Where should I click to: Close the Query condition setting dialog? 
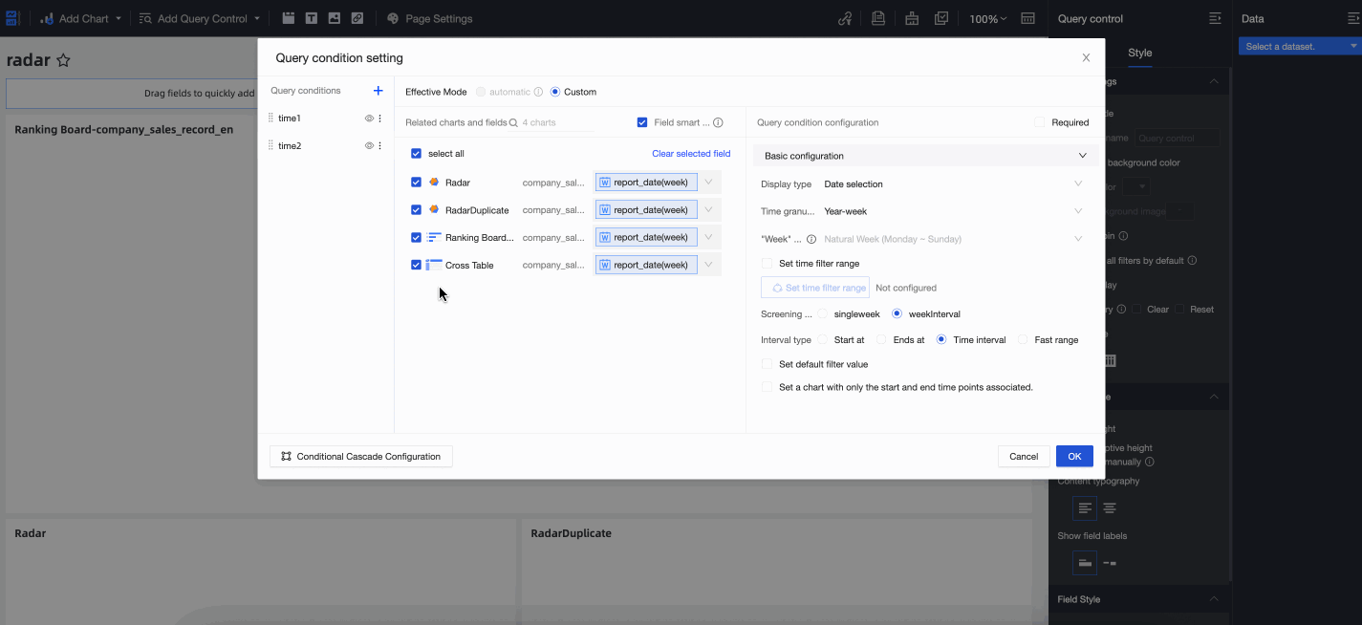pyautogui.click(x=1086, y=58)
